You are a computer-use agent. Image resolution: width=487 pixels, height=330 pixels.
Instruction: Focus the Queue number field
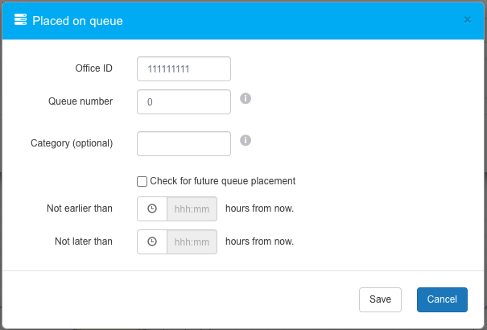[184, 102]
